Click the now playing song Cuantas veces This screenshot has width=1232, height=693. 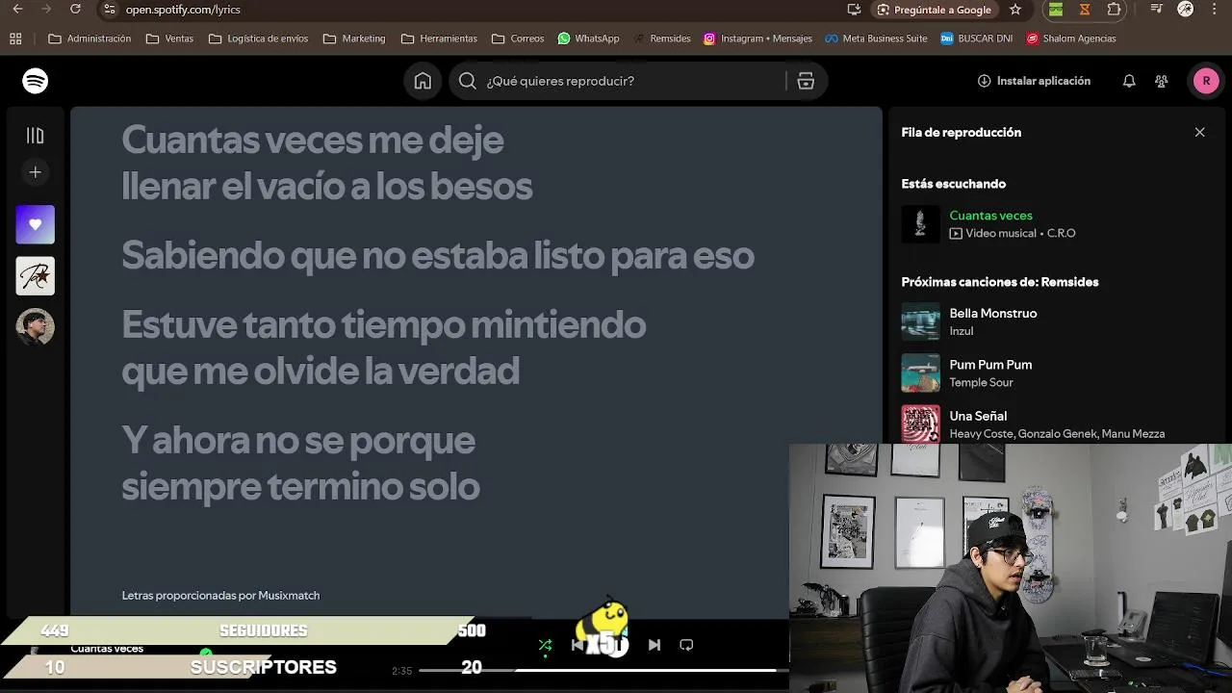click(990, 216)
